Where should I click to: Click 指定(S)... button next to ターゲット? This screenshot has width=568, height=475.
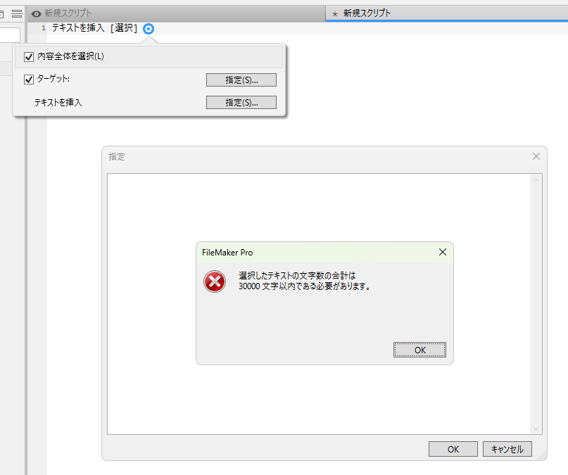pos(241,80)
